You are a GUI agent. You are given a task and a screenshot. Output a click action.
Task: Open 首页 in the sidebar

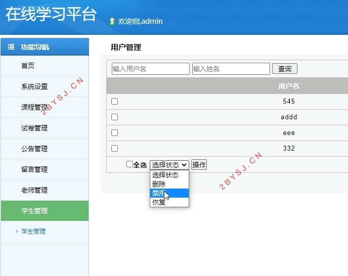click(45, 66)
